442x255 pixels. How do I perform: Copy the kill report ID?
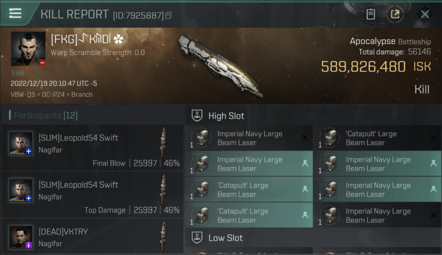click(169, 15)
